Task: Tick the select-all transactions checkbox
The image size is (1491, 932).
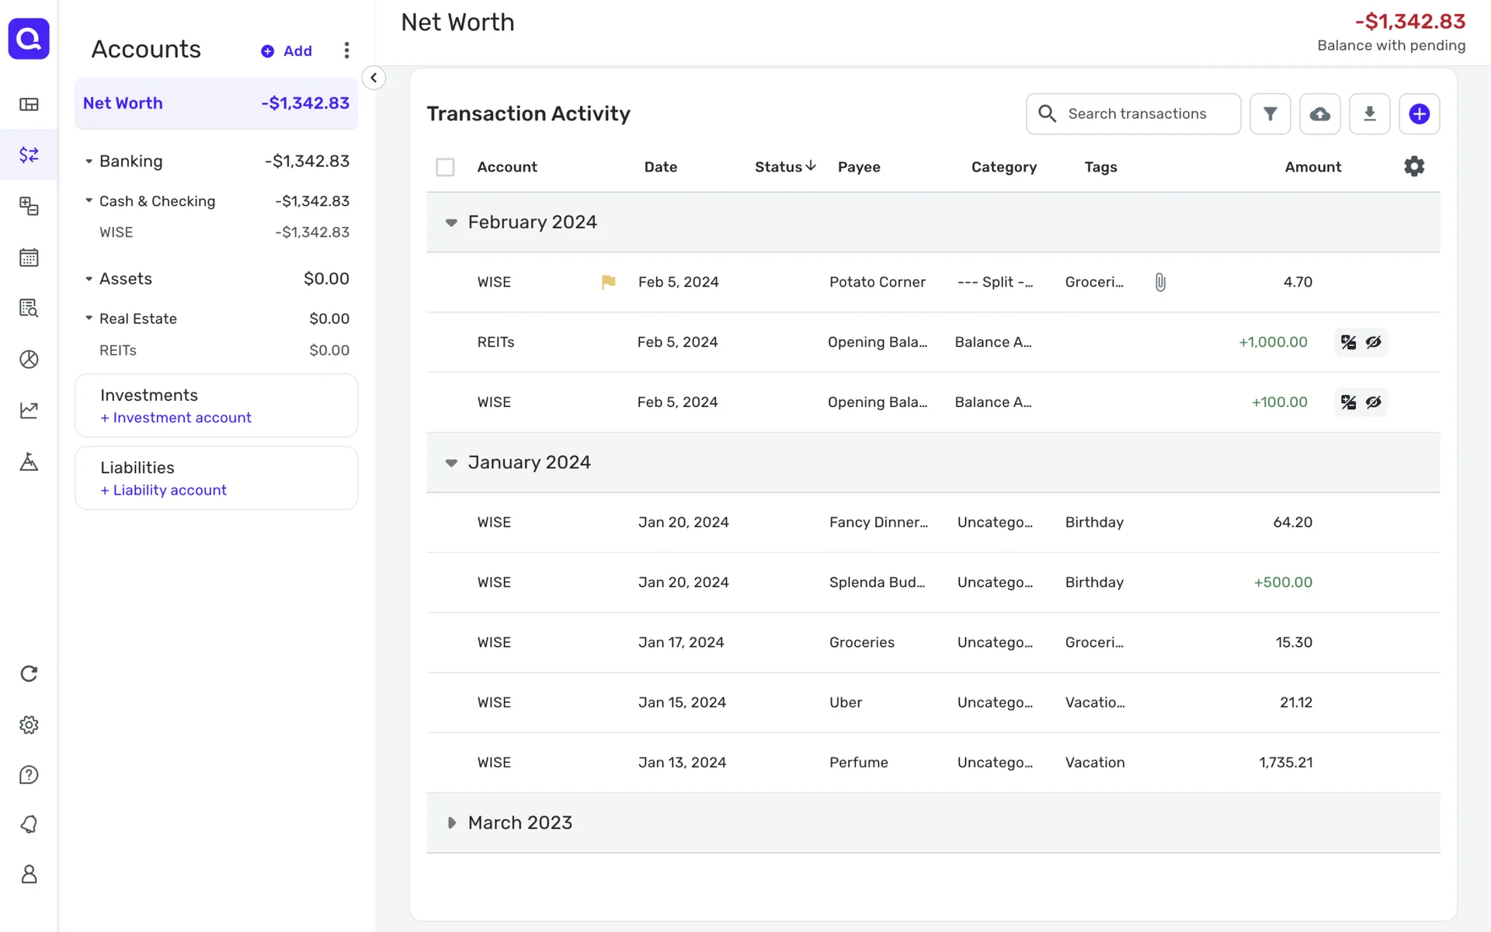Action: [445, 167]
